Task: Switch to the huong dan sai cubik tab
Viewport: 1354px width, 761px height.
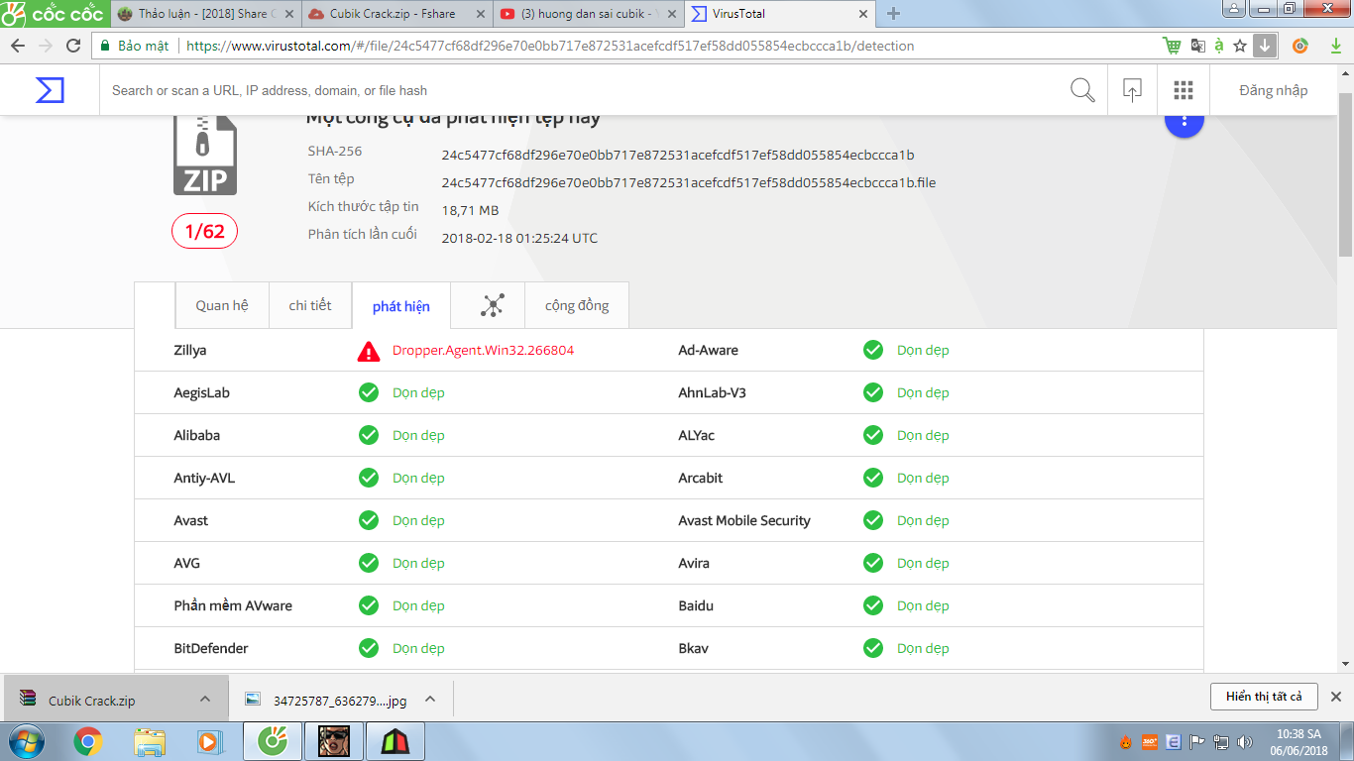Action: pyautogui.click(x=589, y=14)
